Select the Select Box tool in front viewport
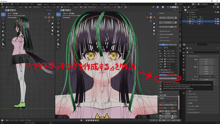 point(58,14)
